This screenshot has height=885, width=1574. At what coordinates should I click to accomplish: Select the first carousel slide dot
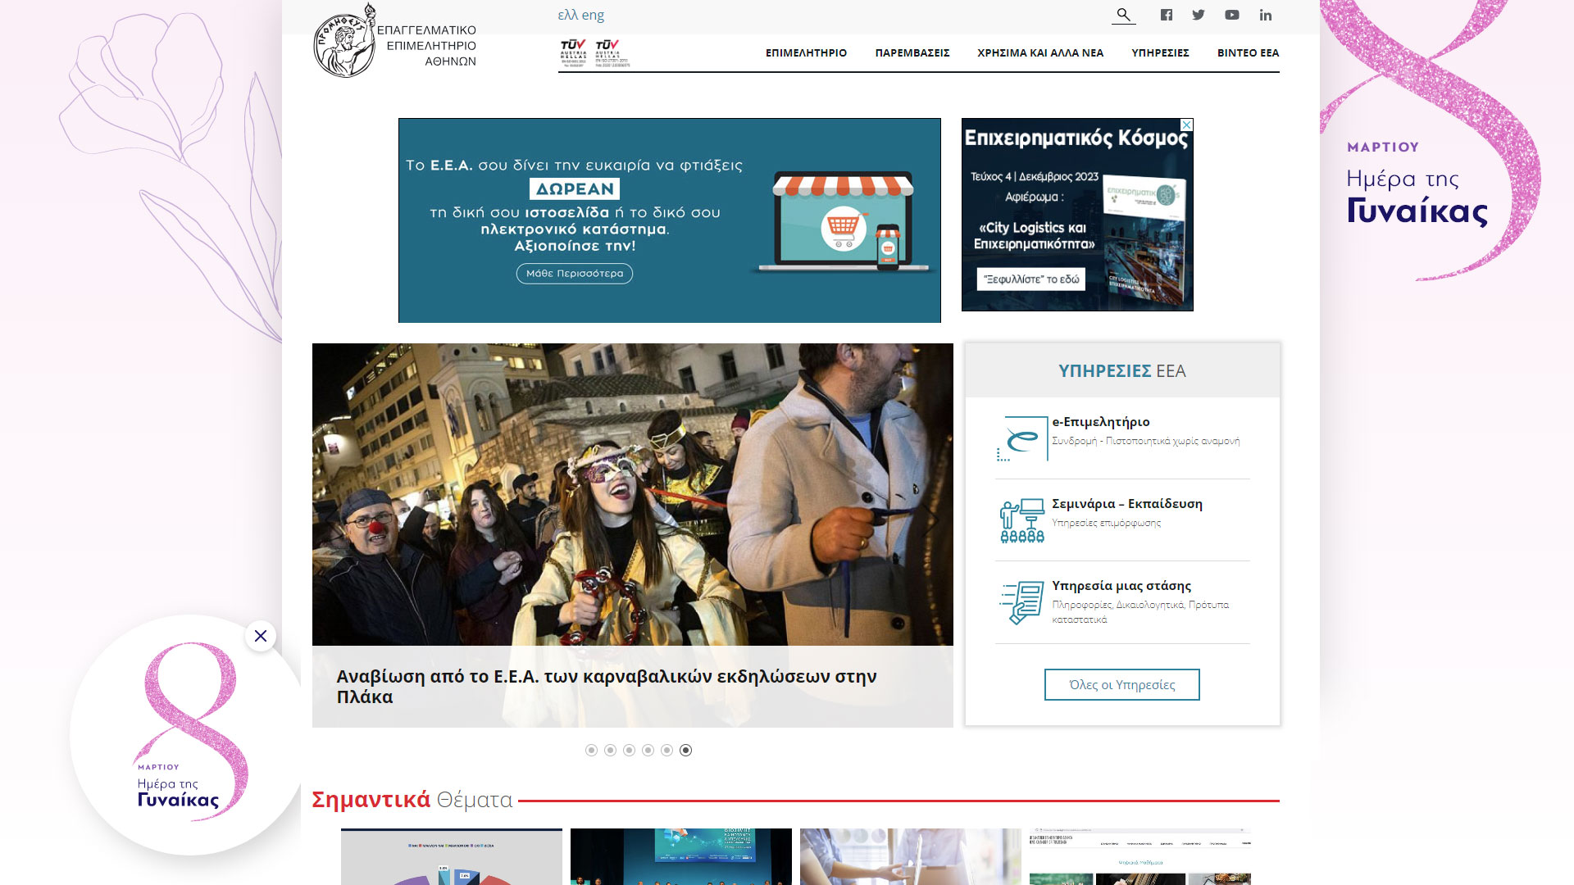coord(591,750)
